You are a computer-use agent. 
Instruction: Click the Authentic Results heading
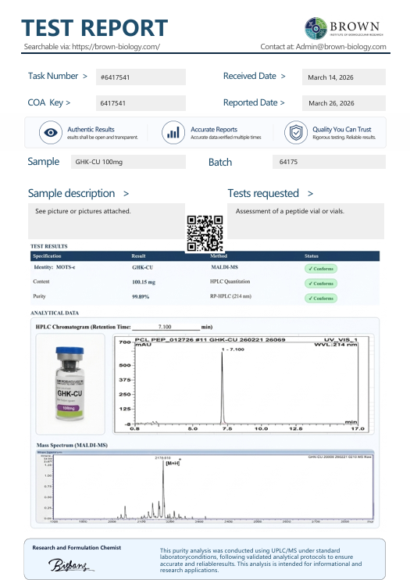point(91,130)
